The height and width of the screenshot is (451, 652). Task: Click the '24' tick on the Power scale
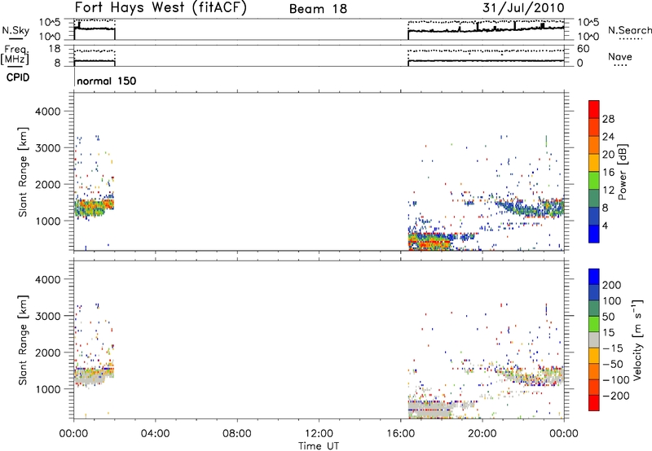point(608,137)
